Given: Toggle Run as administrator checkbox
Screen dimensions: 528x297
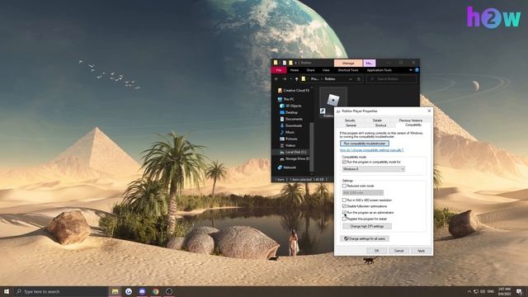Looking at the screenshot, I should click(344, 213).
